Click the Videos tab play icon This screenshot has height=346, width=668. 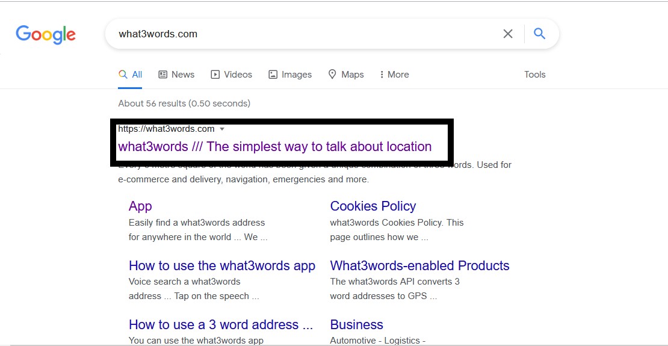(215, 75)
